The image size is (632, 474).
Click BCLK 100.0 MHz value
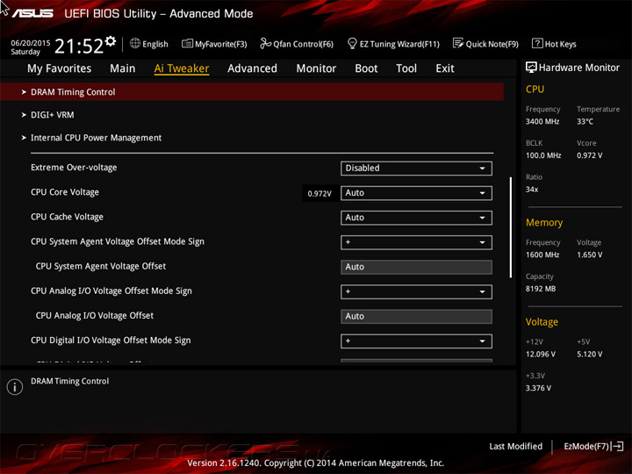543,155
